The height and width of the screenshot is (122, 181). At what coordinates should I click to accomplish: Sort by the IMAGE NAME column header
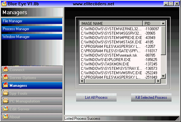pyautogui.click(x=111, y=24)
